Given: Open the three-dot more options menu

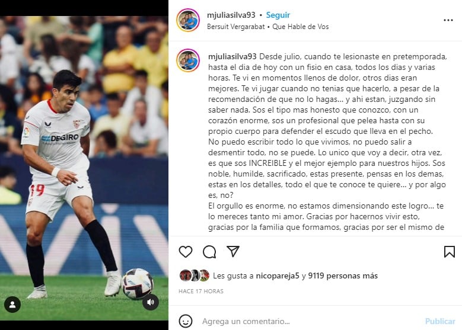Looking at the screenshot, I should tap(448, 20).
